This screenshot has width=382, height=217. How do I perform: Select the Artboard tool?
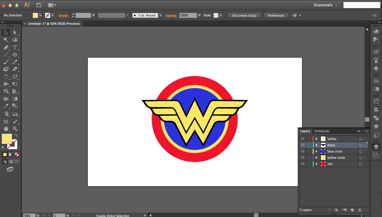(x=6, y=121)
